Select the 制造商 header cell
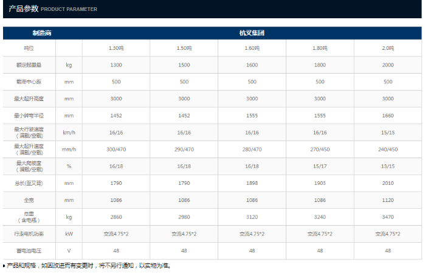This screenshot has width=425, height=278. click(29, 33)
